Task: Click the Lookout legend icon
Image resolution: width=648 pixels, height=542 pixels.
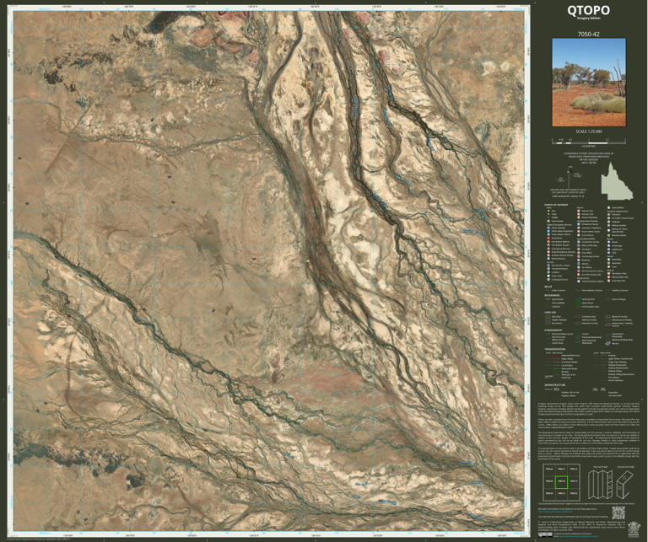Action: point(548,272)
